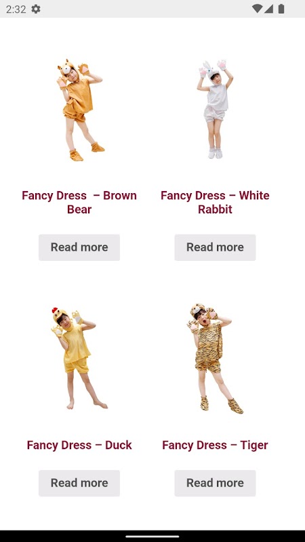Tap the home gesture bar at bottom
This screenshot has width=305, height=542.
(152, 537)
